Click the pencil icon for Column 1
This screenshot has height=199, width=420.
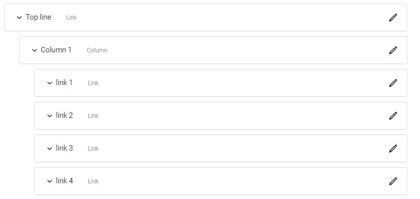(393, 50)
